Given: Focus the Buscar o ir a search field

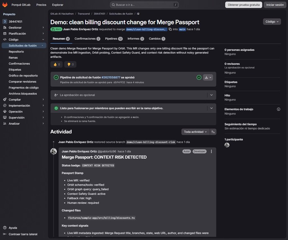Looking at the screenshot, I should [x=144, y=5].
